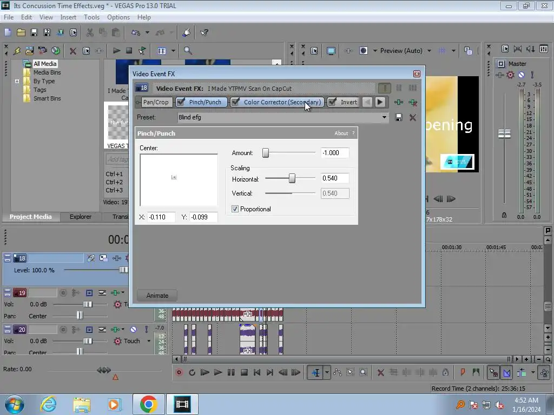Toggle the Pinch/Punch effect checkbox
This screenshot has width=554, height=415.
click(181, 102)
